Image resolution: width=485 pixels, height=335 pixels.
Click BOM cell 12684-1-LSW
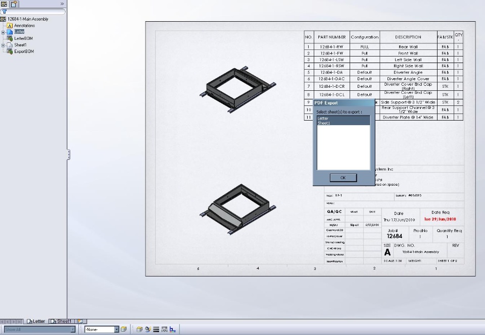331,60
